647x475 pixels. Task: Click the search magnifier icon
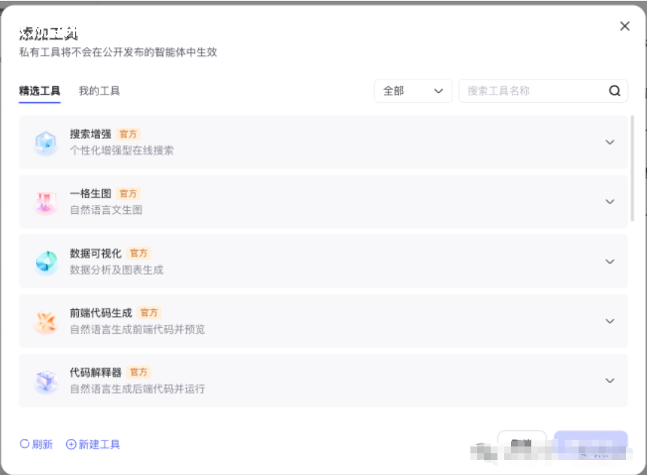pyautogui.click(x=615, y=91)
